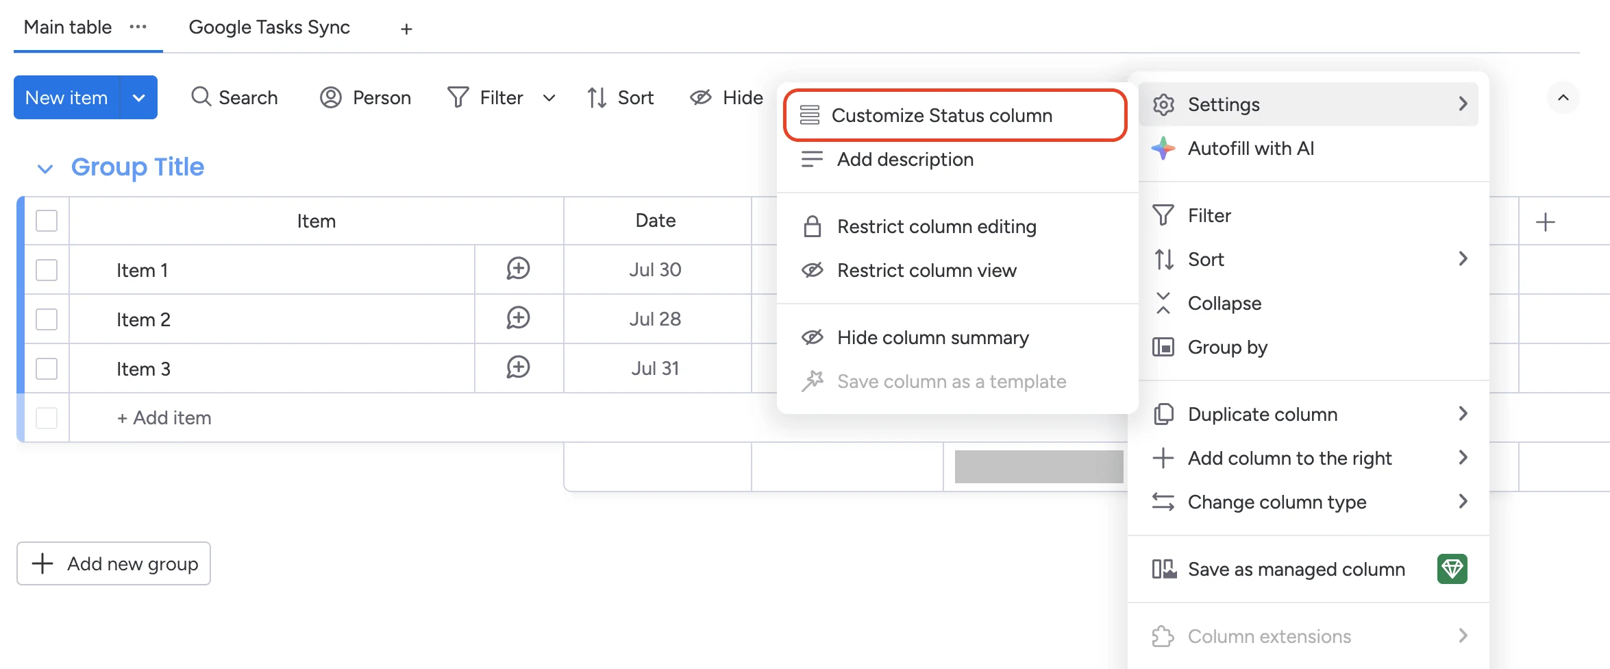This screenshot has height=669, width=1610.
Task: Collapse the Group Title group
Action: [45, 168]
